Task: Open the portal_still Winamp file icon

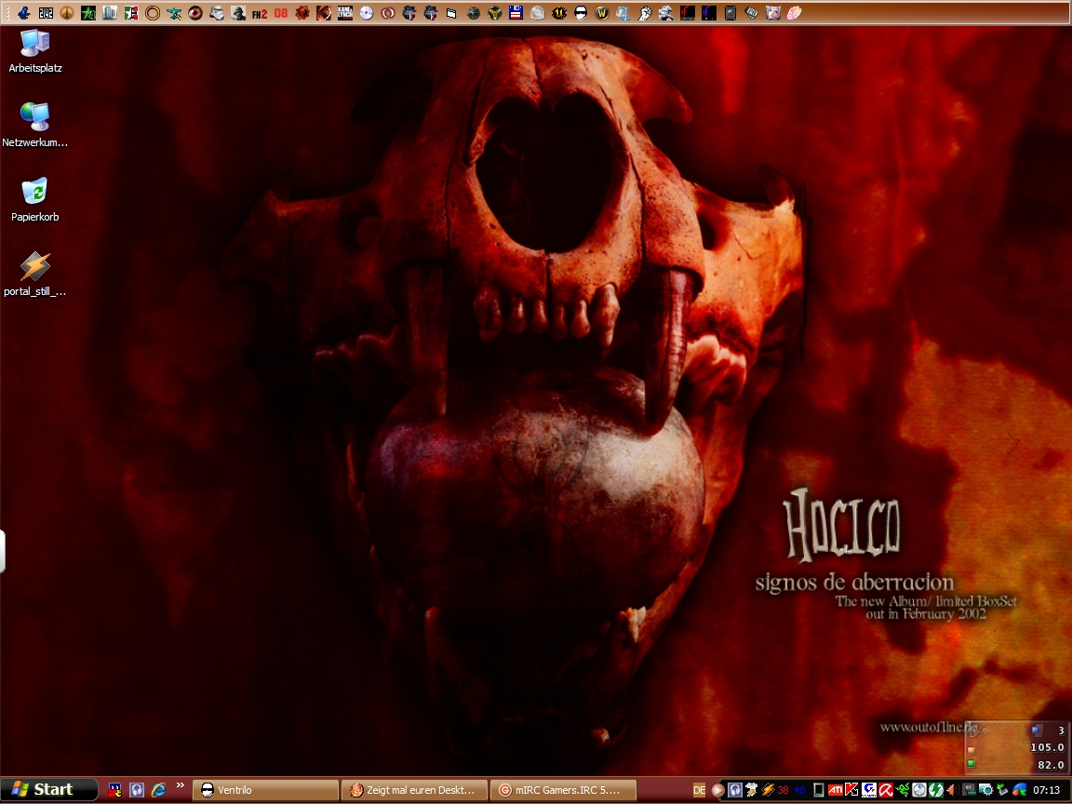Action: 34,275
